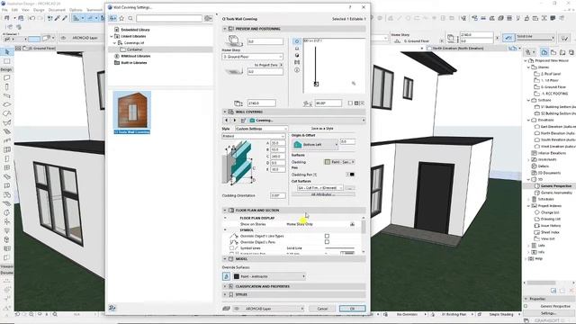
Task: Collapse the Linked Libraries tree node
Action: [112, 36]
